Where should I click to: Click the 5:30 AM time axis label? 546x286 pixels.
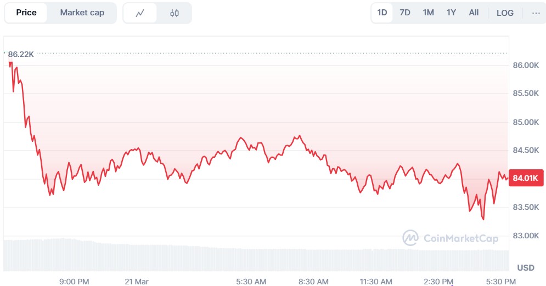click(251, 281)
